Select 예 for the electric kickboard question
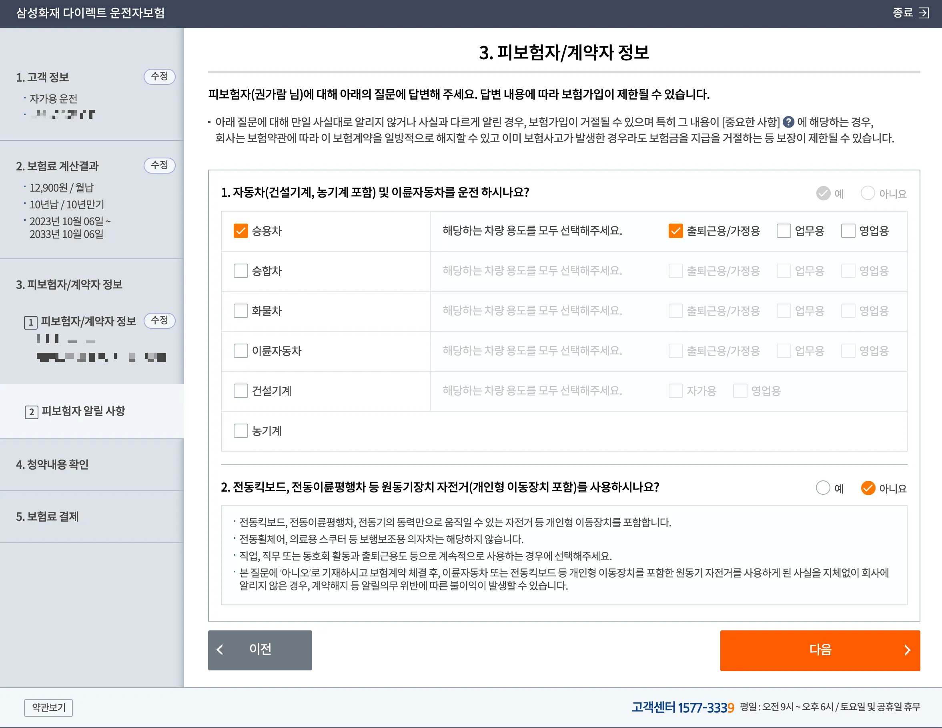 pyautogui.click(x=823, y=488)
